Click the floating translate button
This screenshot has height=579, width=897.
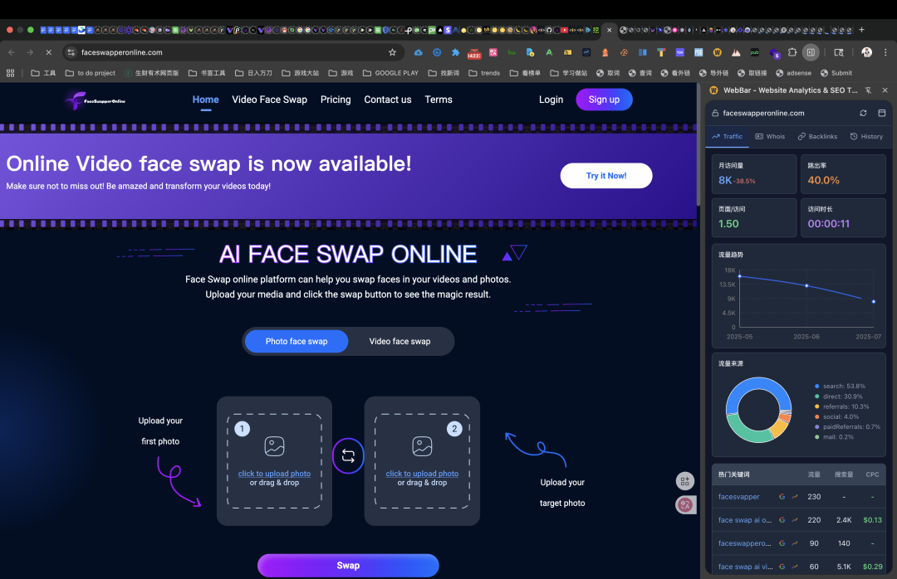click(x=685, y=504)
